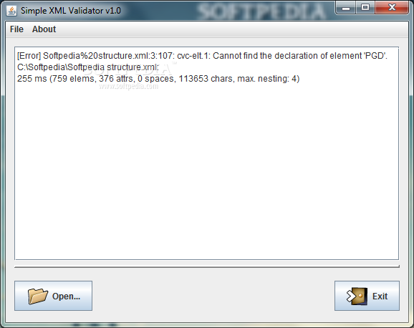Click the Open... button label
Viewport: 414px width, 328px height.
pos(66,296)
